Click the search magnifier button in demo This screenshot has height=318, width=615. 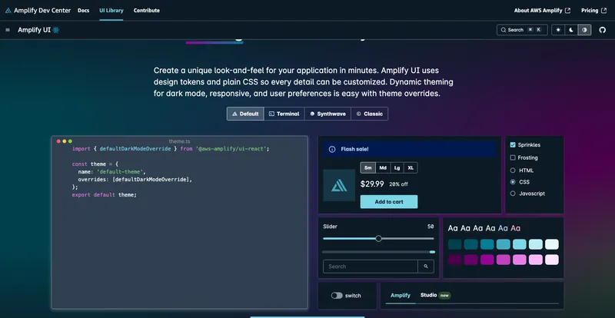[x=426, y=267]
